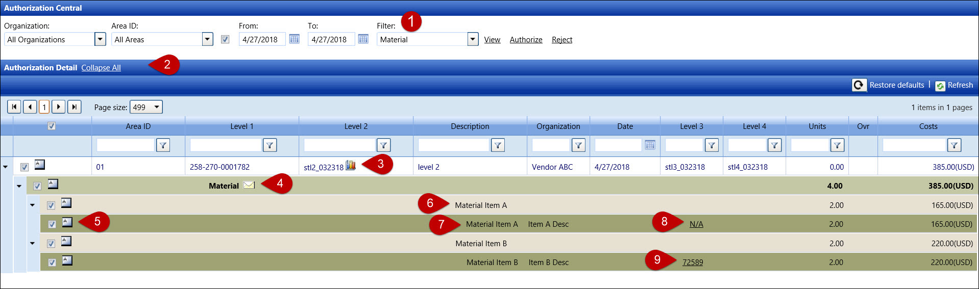Collapse the Material Item A group row
979x289 pixels.
coord(32,205)
